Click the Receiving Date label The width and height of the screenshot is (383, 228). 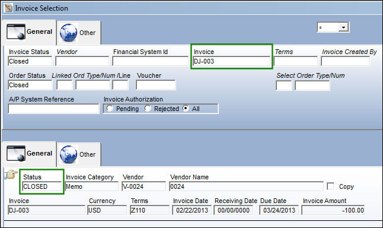point(236,201)
